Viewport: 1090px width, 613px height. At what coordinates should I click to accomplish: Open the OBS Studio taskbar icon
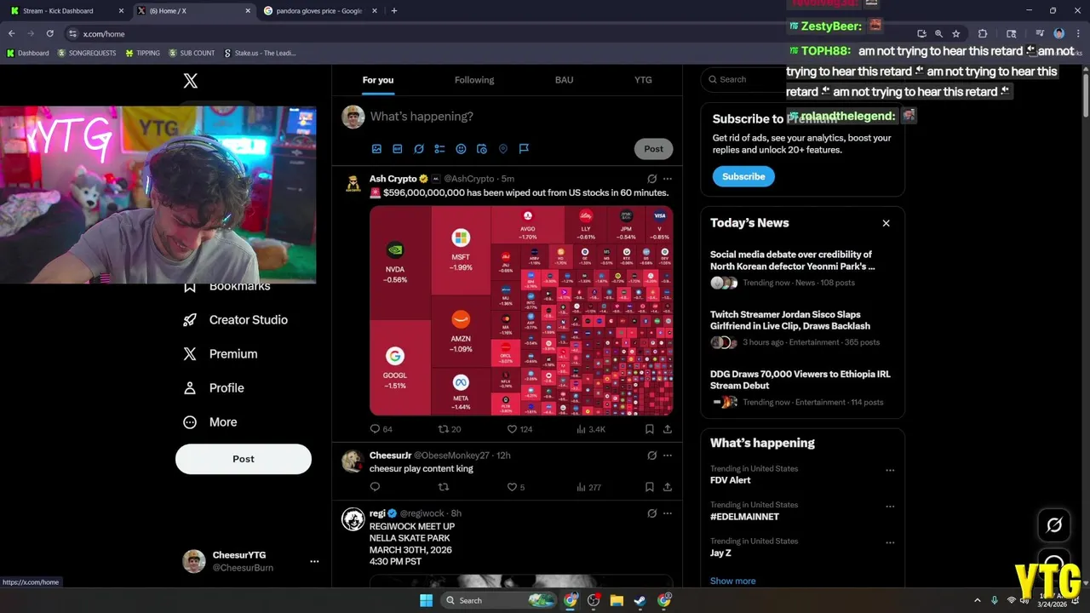pos(594,600)
